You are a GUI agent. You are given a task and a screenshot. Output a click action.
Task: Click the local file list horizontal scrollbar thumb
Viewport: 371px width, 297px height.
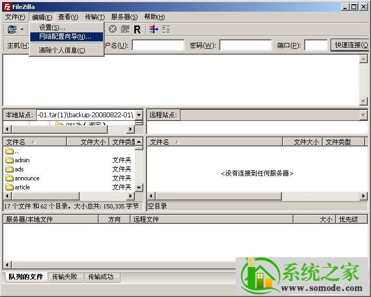(x=45, y=196)
